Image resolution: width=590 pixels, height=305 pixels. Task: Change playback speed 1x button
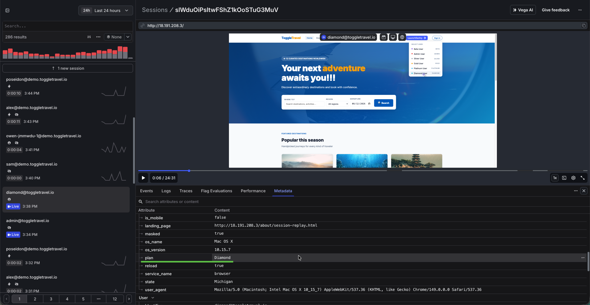click(x=555, y=178)
